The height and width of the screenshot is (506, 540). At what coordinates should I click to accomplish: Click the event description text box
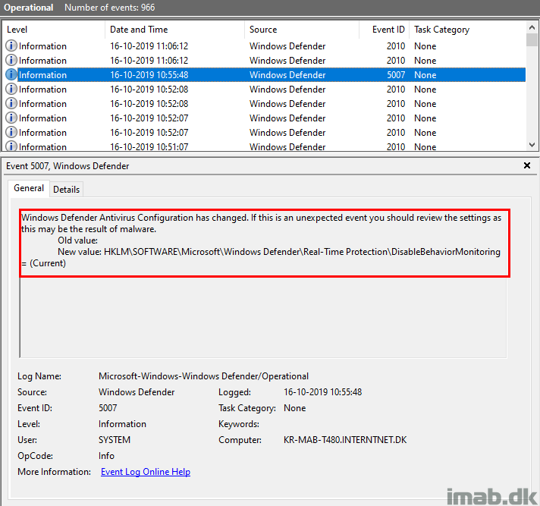(263, 284)
